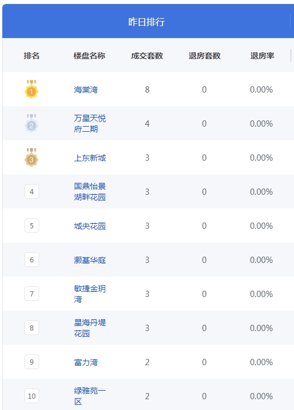Image resolution: width=294 pixels, height=410 pixels.
Task: Select the rank 4 number badge
Action: [x=32, y=191]
